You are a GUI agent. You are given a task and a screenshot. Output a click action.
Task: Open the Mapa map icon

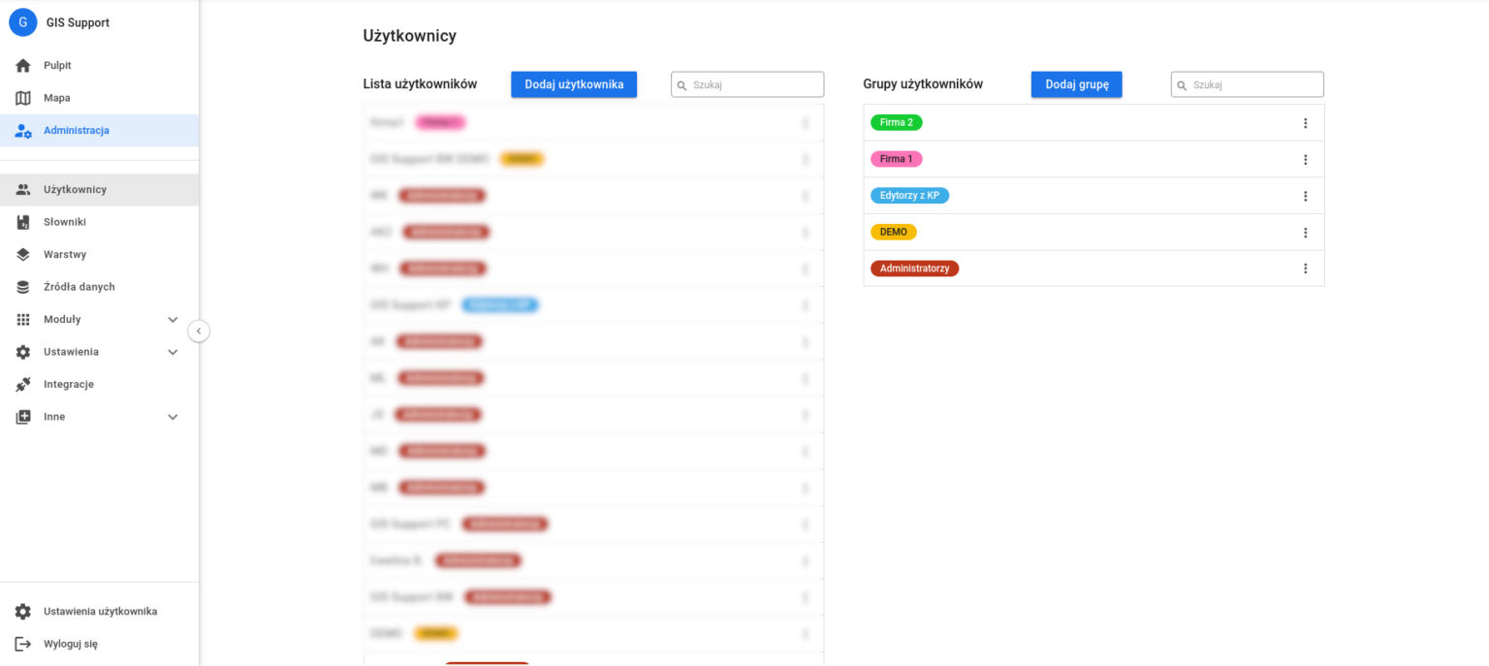[x=23, y=98]
